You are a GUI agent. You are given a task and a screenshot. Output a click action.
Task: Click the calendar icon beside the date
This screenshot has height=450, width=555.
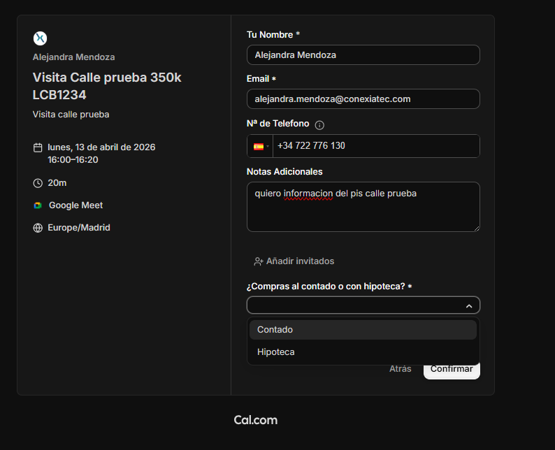pos(38,147)
